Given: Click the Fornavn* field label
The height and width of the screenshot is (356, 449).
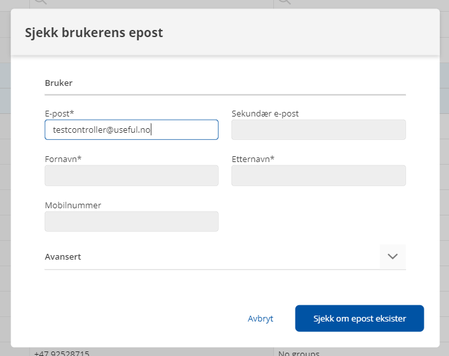Looking at the screenshot, I should coord(63,159).
